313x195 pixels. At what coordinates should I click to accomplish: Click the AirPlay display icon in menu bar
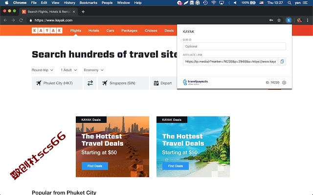pos(222,2)
